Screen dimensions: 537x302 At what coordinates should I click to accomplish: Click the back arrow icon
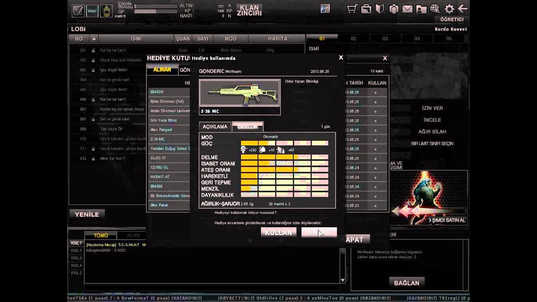[463, 9]
